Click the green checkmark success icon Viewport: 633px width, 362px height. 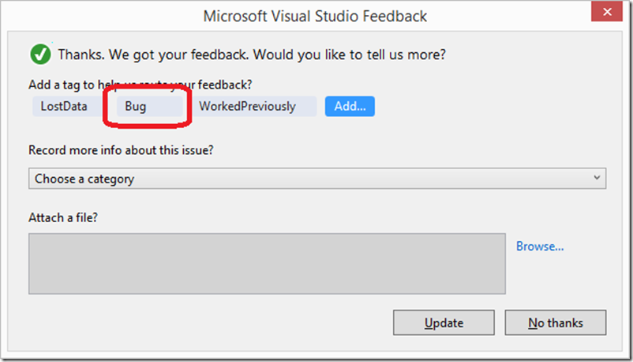[x=40, y=55]
